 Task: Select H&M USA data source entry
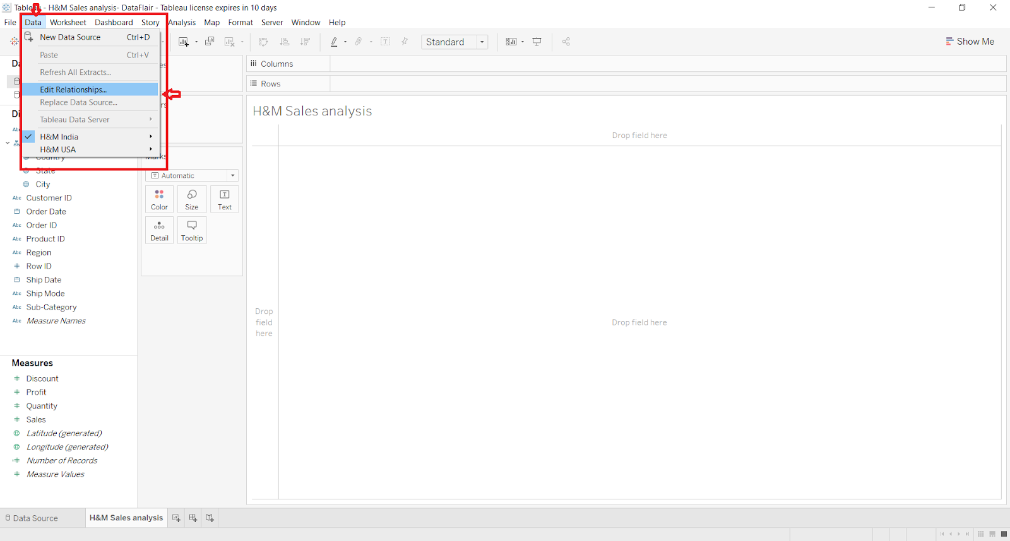[x=90, y=149]
